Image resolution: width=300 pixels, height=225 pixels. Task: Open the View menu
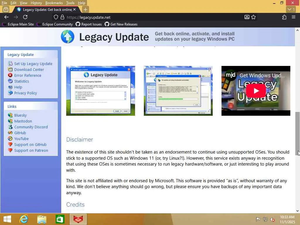23,3
